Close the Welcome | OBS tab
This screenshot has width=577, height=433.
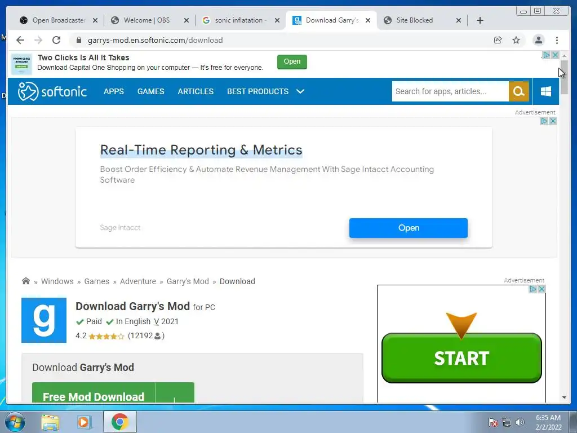(x=187, y=21)
